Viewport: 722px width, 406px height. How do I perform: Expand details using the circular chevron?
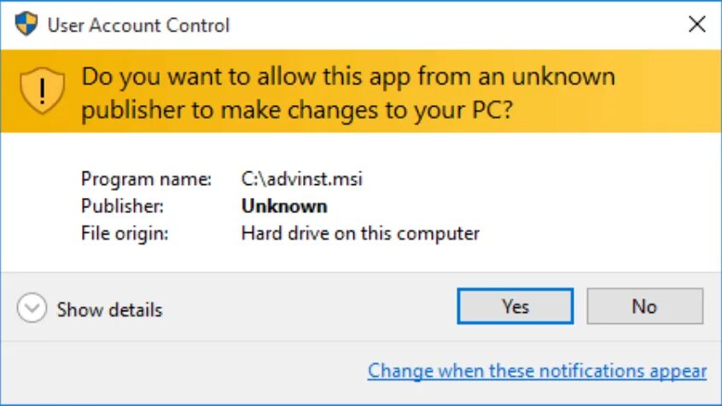tap(32, 308)
